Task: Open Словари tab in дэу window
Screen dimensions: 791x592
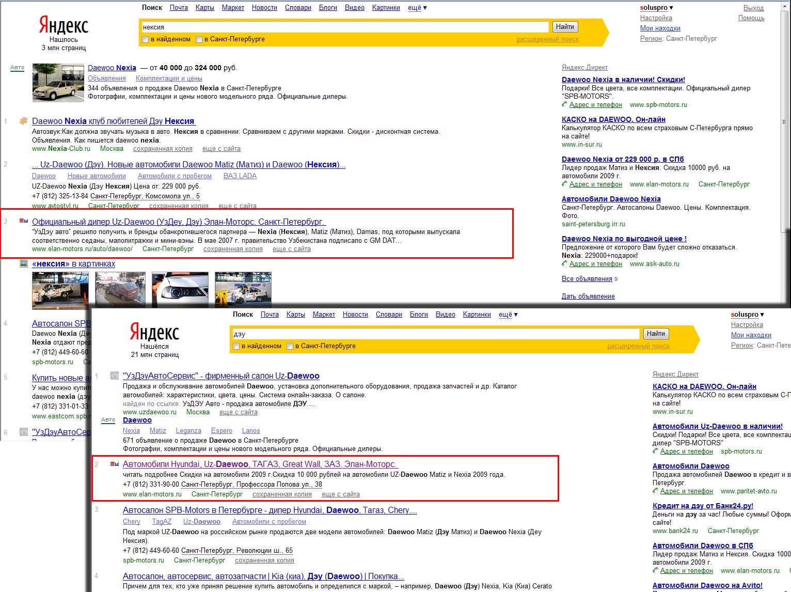Action: (x=389, y=315)
